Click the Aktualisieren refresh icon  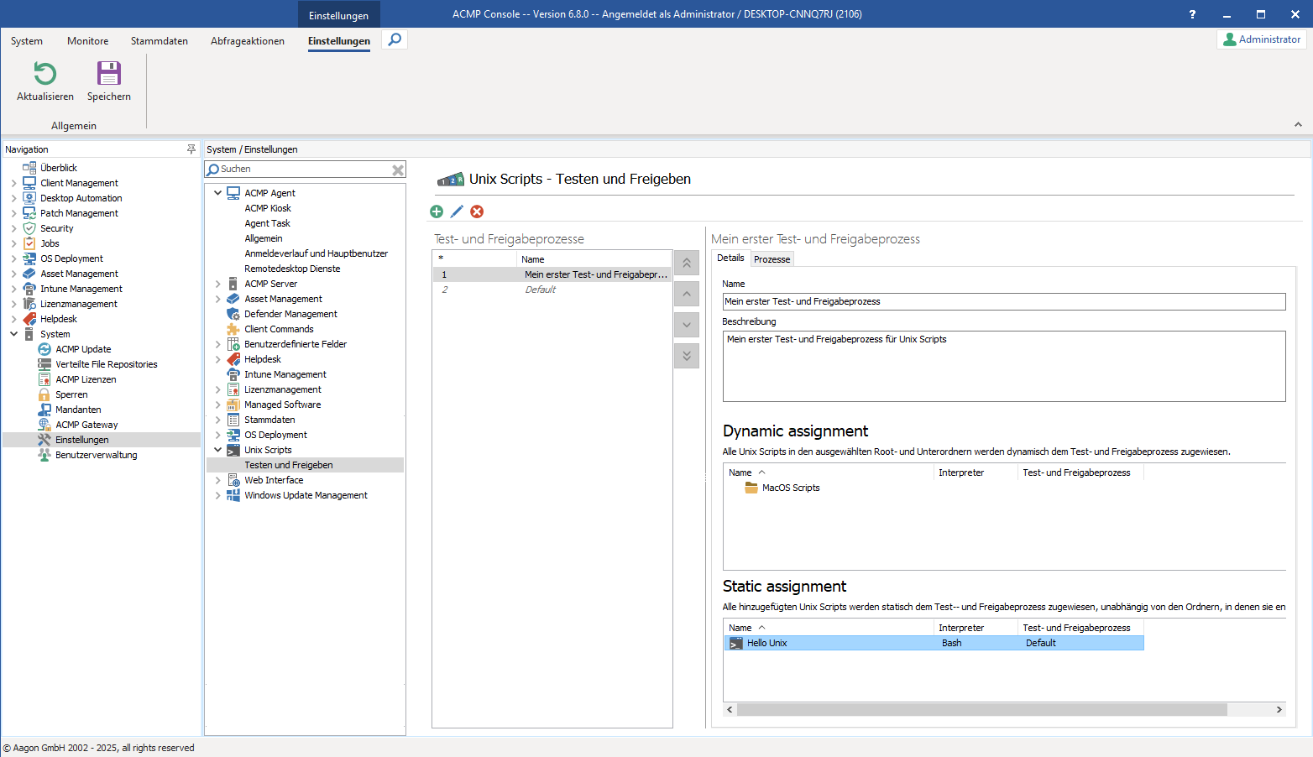tap(44, 75)
